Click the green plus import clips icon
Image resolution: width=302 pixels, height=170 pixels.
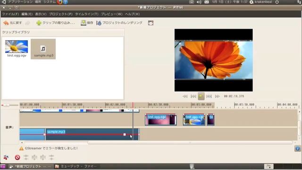(x=39, y=23)
